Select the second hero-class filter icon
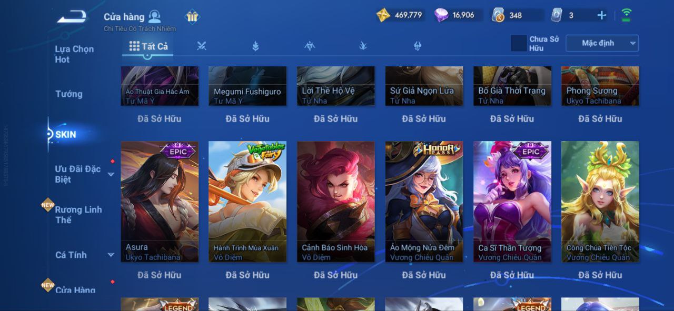This screenshot has height=311, width=674. pyautogui.click(x=255, y=46)
